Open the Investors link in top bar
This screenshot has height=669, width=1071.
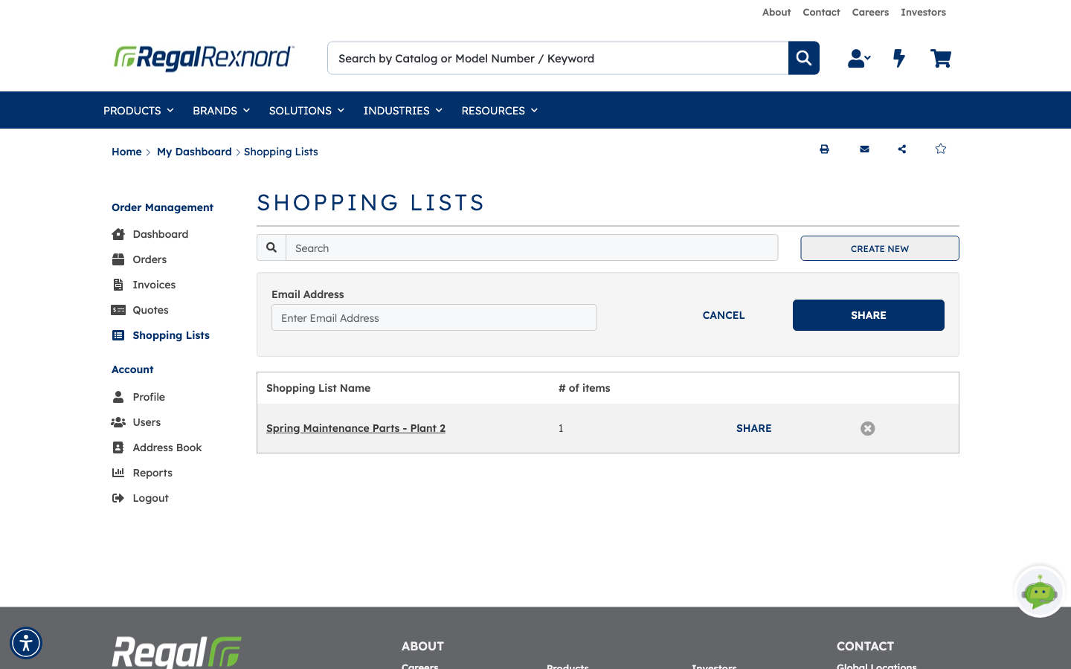click(x=923, y=12)
